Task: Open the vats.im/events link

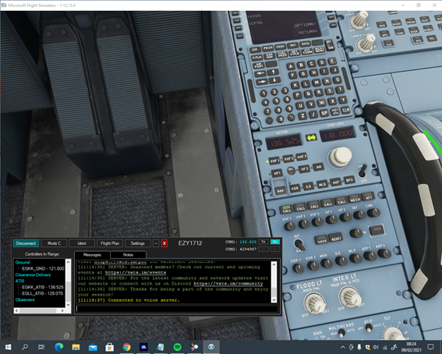Action: [136, 273]
